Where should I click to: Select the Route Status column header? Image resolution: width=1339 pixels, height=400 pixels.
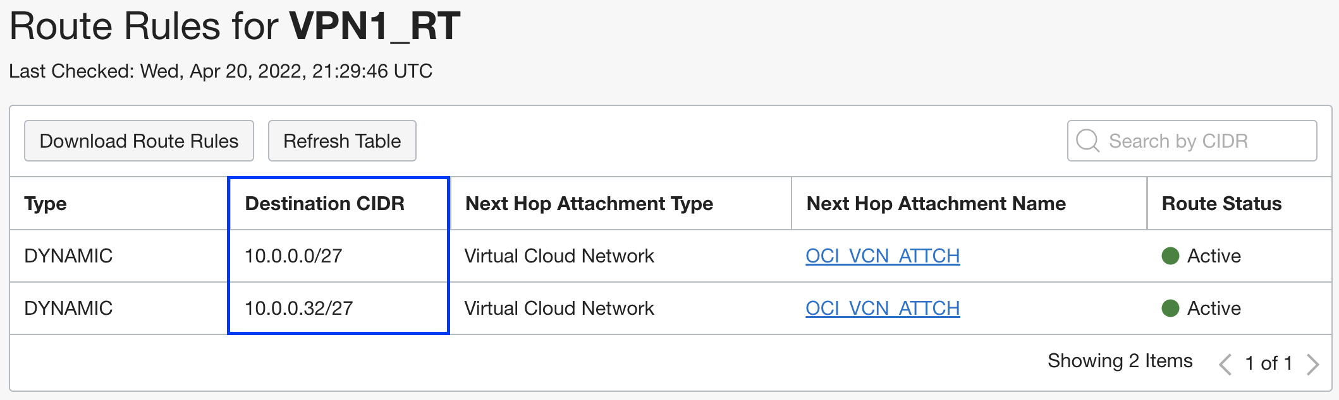click(x=1221, y=204)
